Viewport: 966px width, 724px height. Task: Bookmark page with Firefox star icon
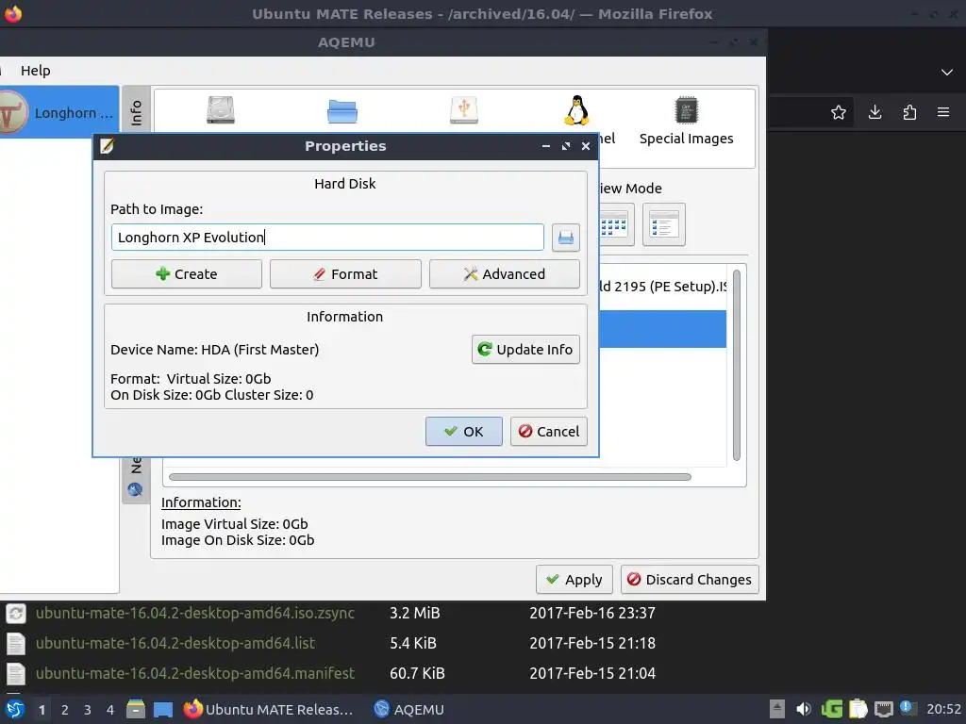pyautogui.click(x=838, y=112)
